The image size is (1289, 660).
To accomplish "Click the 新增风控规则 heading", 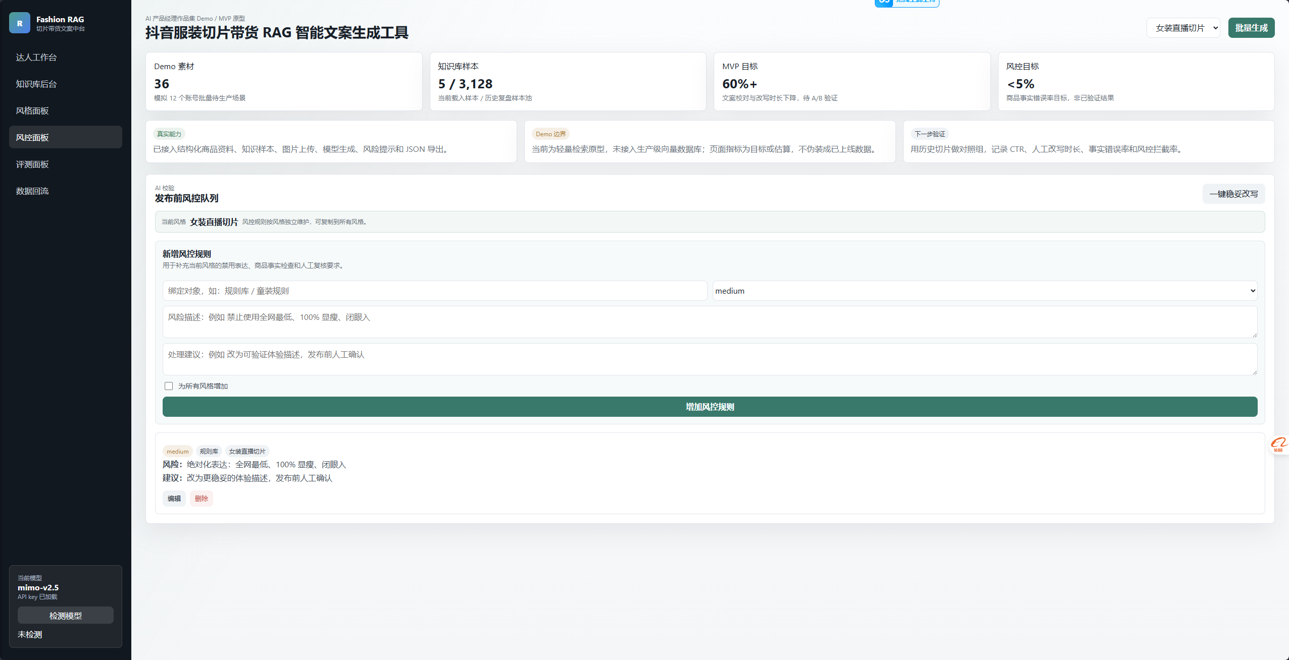I will [187, 254].
